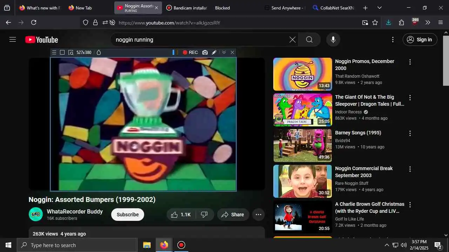The height and width of the screenshot is (252, 449).
Task: Click Bandicam find-window magnifier icon
Action: pyautogui.click(x=71, y=52)
